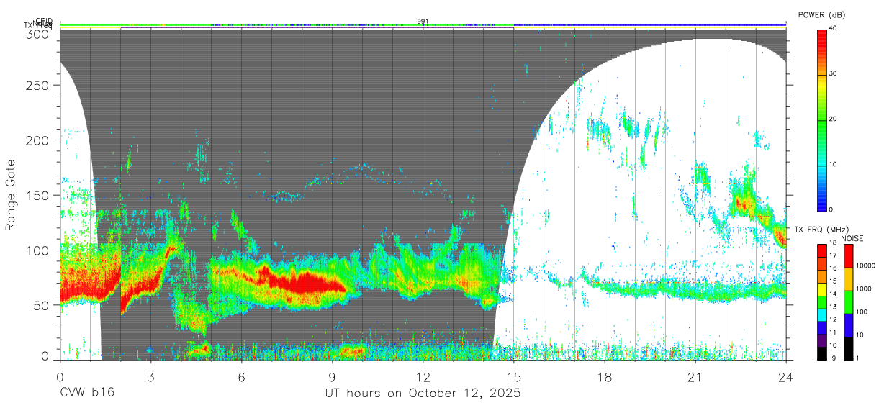Click the "40" label on the power colorbar
This screenshot has width=884, height=408.
(834, 29)
